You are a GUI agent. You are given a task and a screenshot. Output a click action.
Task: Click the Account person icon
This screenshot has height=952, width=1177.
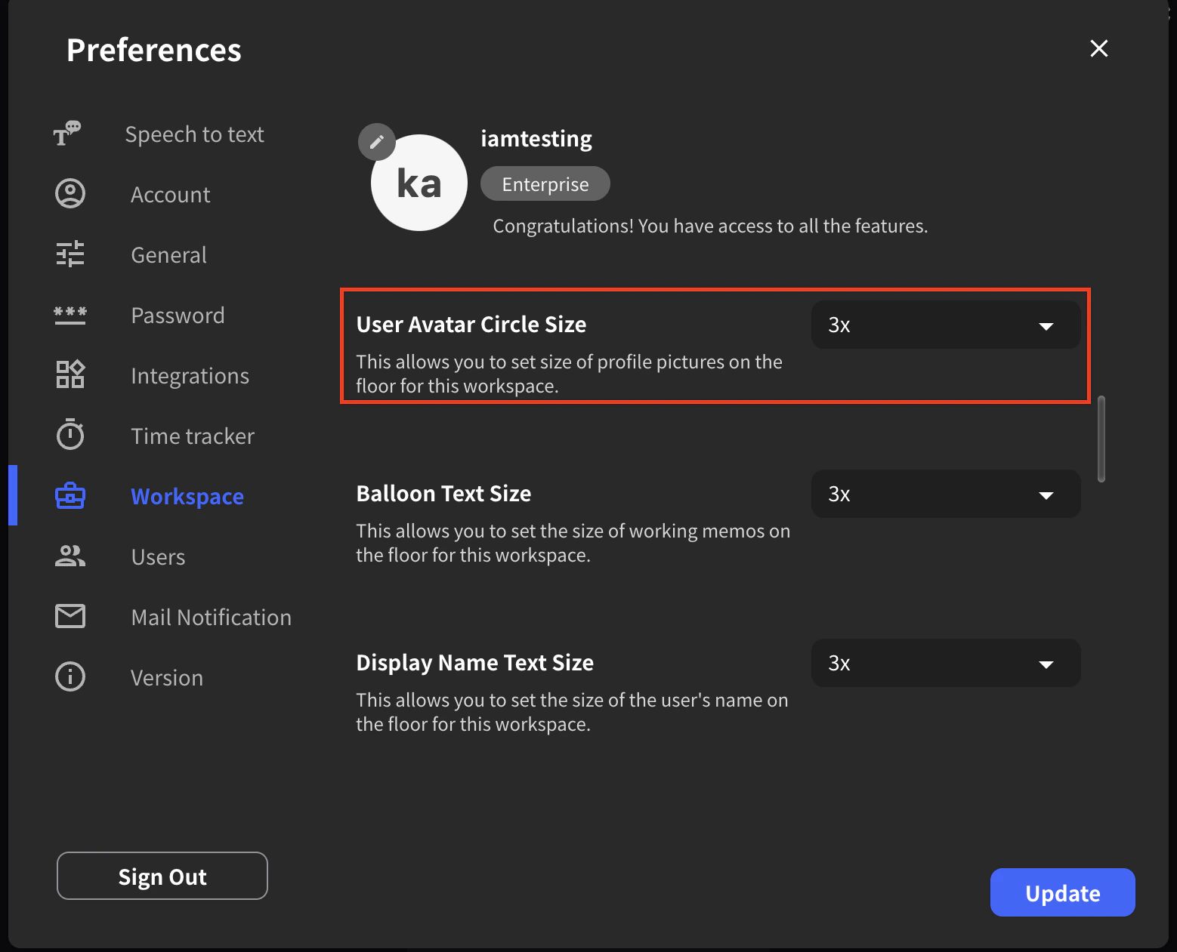70,194
